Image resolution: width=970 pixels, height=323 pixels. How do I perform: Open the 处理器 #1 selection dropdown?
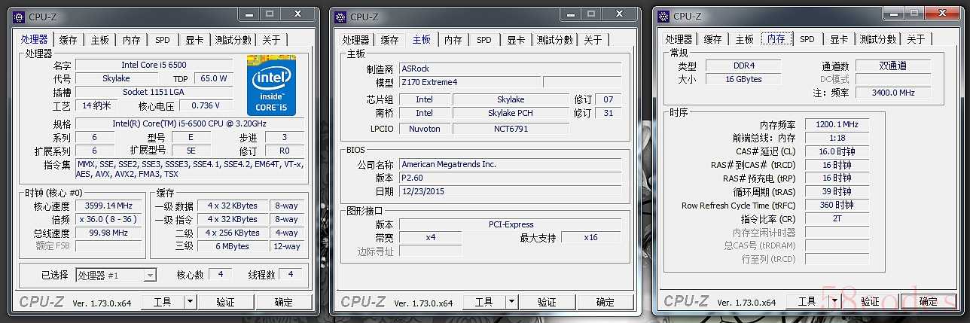[149, 276]
